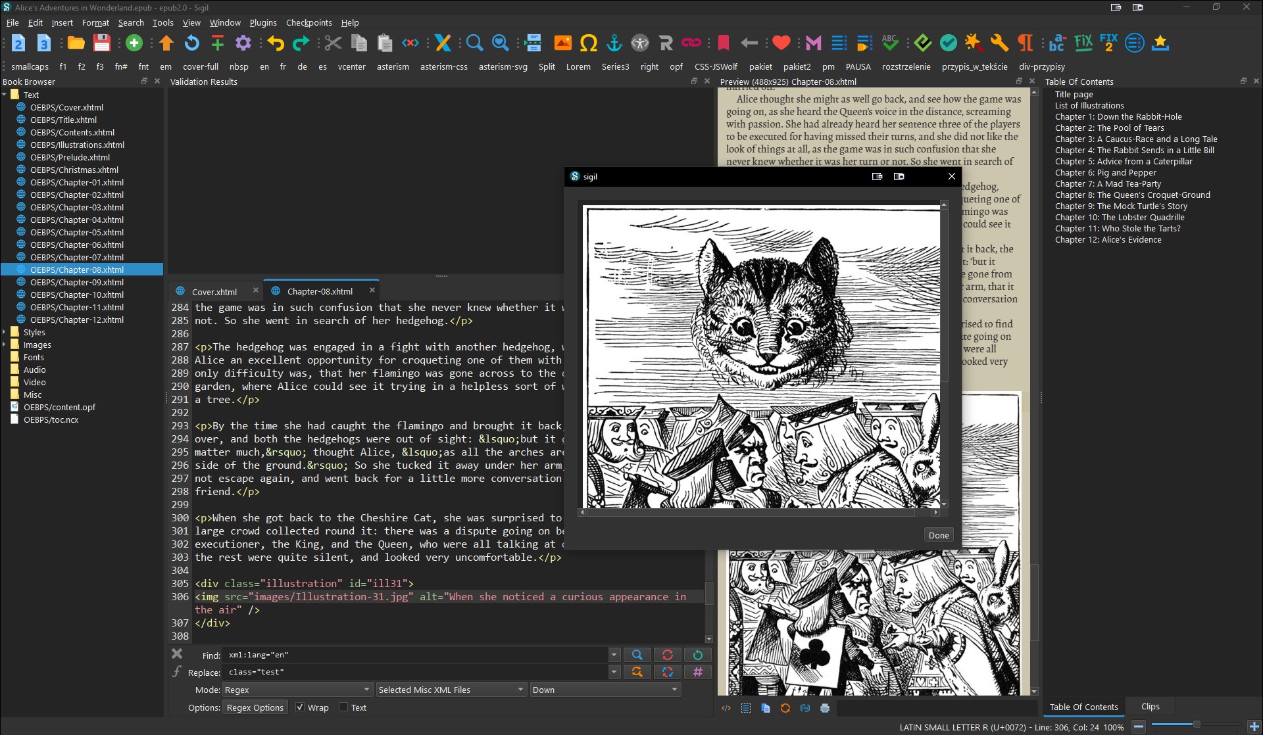Click the Regex Options button
This screenshot has height=735, width=1263.
[x=255, y=707]
